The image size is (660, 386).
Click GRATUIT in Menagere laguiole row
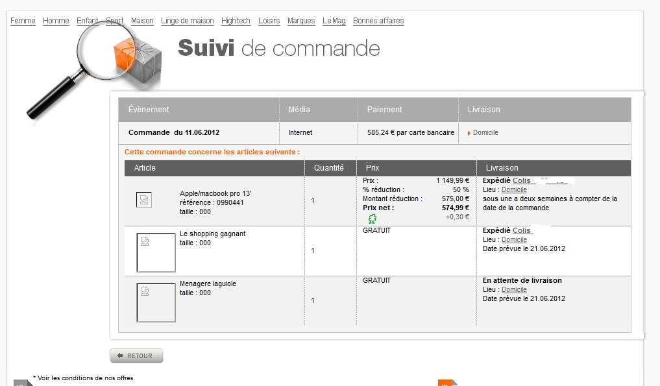376,280
